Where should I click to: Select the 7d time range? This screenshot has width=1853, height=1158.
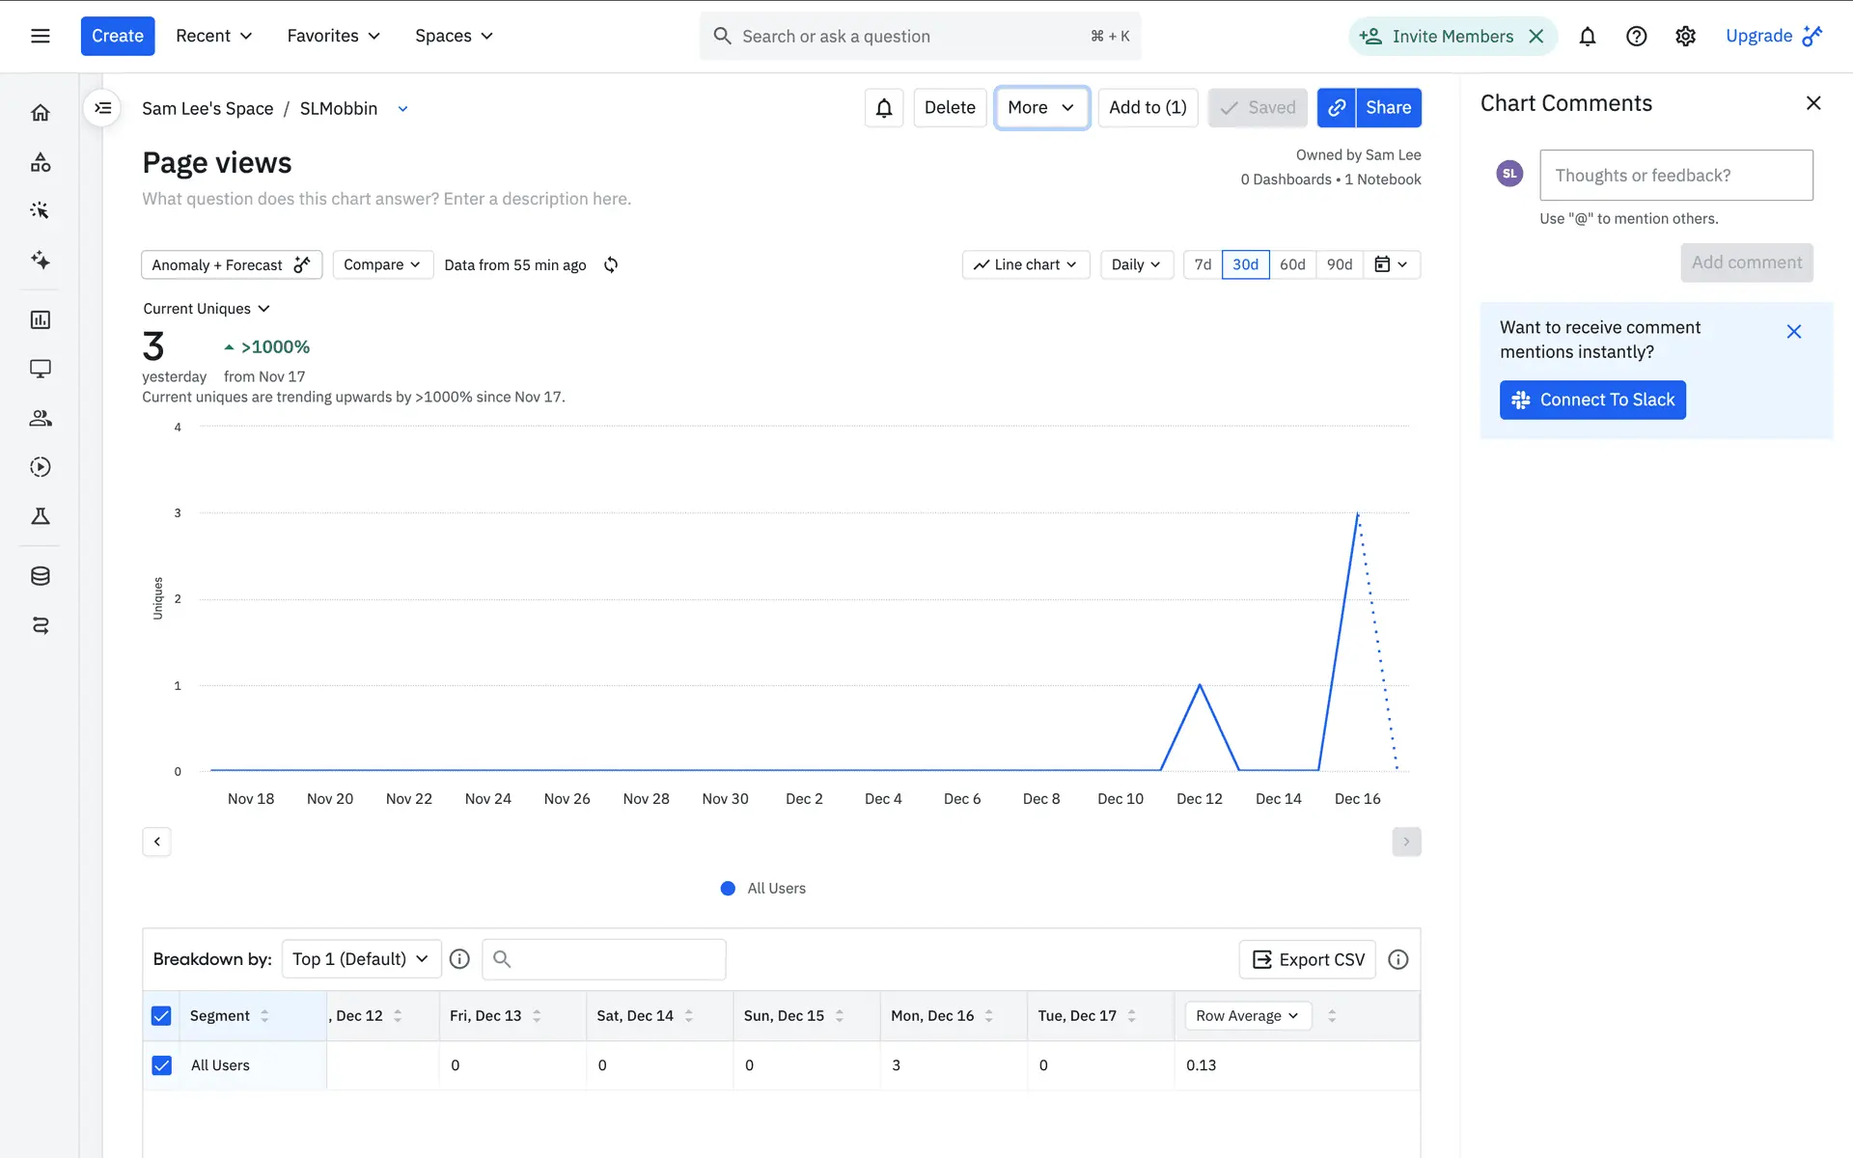click(x=1203, y=264)
